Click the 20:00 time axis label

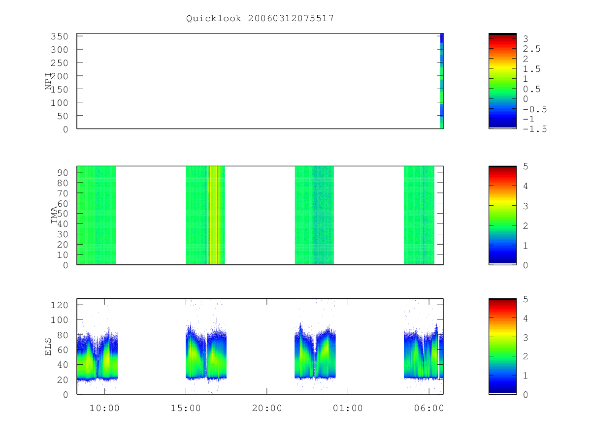coord(267,408)
